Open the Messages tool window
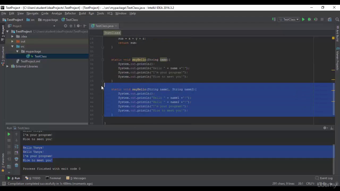The width and height of the screenshot is (340, 191). point(76,178)
